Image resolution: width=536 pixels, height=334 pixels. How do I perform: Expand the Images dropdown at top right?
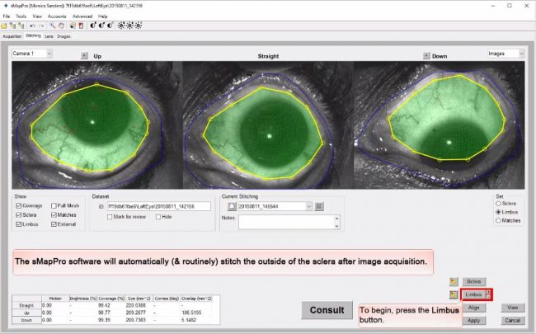505,54
